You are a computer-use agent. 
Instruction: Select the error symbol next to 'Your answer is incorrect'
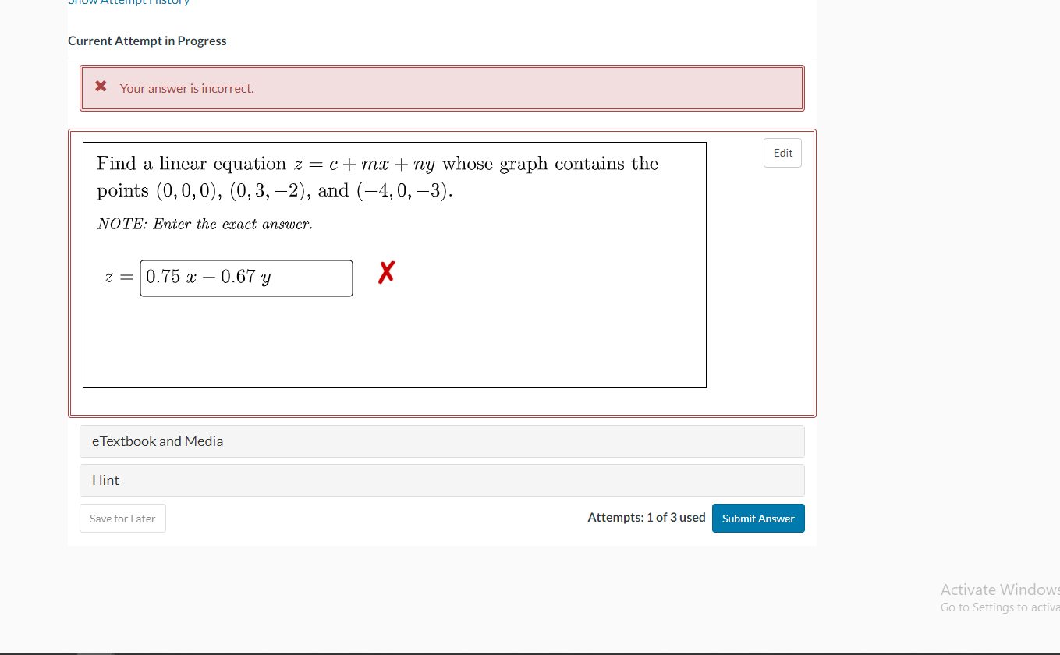(101, 86)
